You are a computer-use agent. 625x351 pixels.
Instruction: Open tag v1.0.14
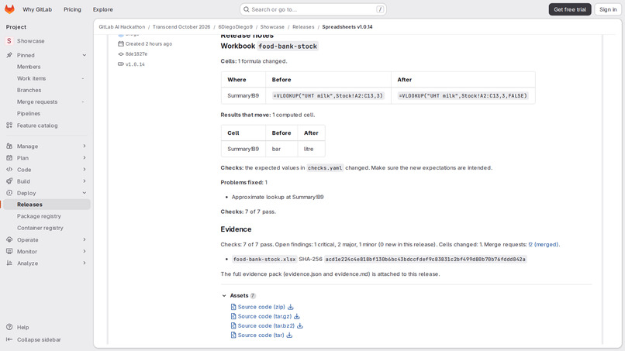135,64
